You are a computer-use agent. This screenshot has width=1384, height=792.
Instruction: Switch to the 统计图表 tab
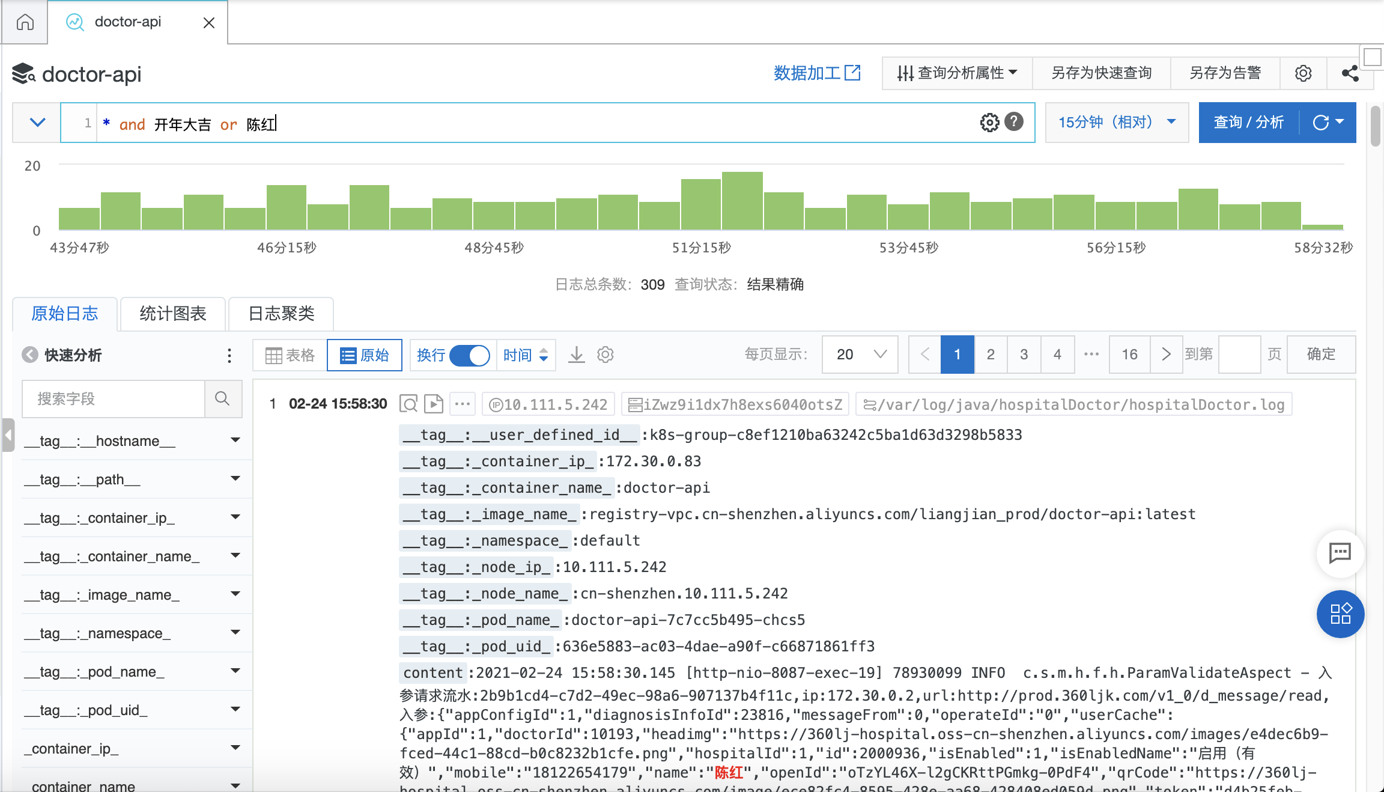(x=173, y=314)
